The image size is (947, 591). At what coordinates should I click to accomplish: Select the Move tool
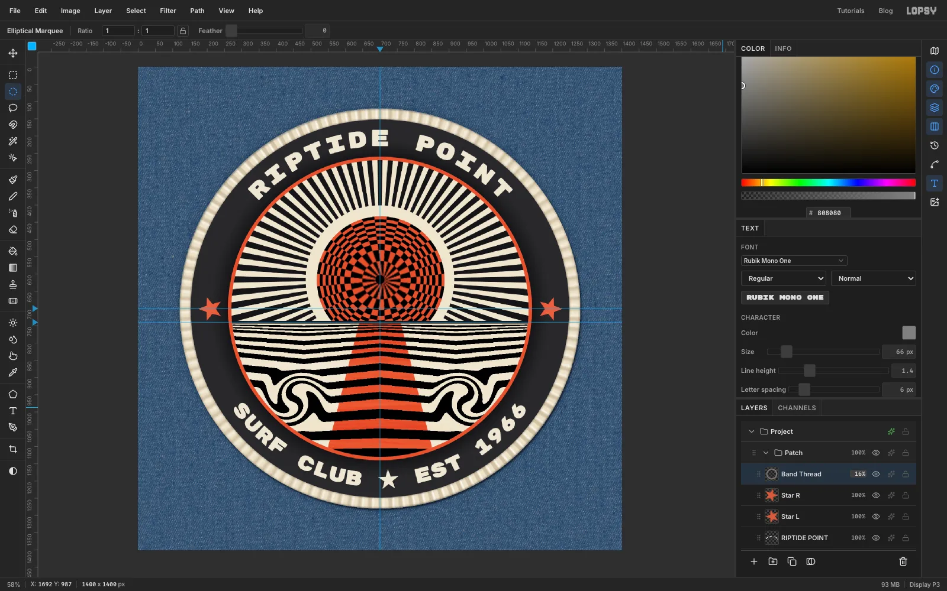tap(13, 53)
